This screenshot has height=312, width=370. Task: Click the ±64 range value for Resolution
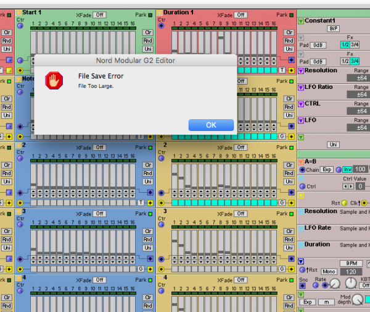pos(360,78)
